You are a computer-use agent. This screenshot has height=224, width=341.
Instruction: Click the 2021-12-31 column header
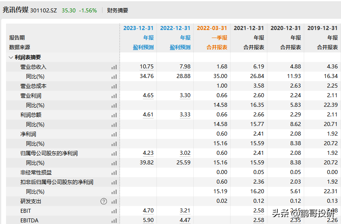249,28
